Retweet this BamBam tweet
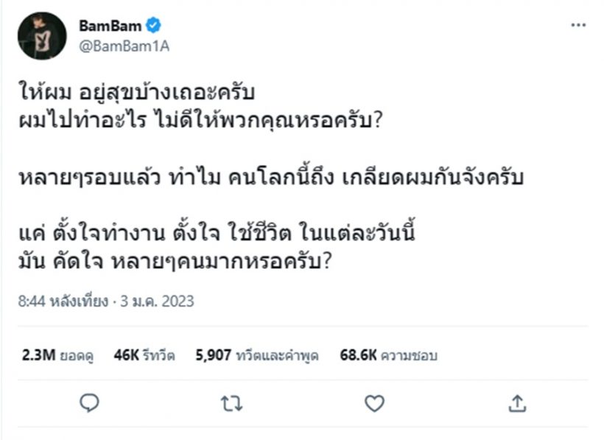 [x=232, y=402]
